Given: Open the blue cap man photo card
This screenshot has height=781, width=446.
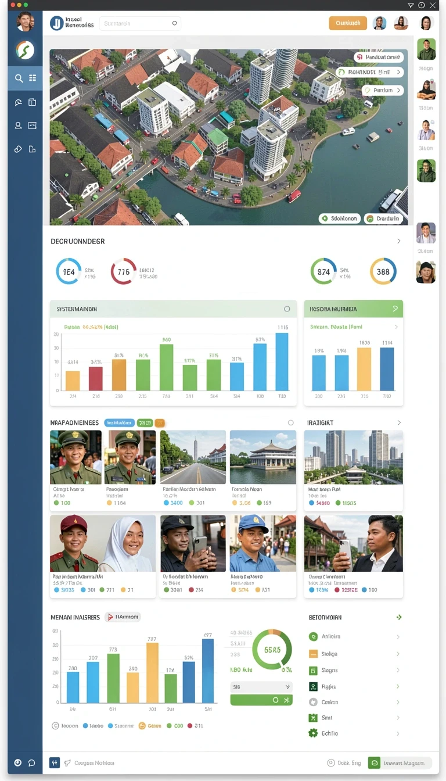Looking at the screenshot, I should tap(262, 544).
